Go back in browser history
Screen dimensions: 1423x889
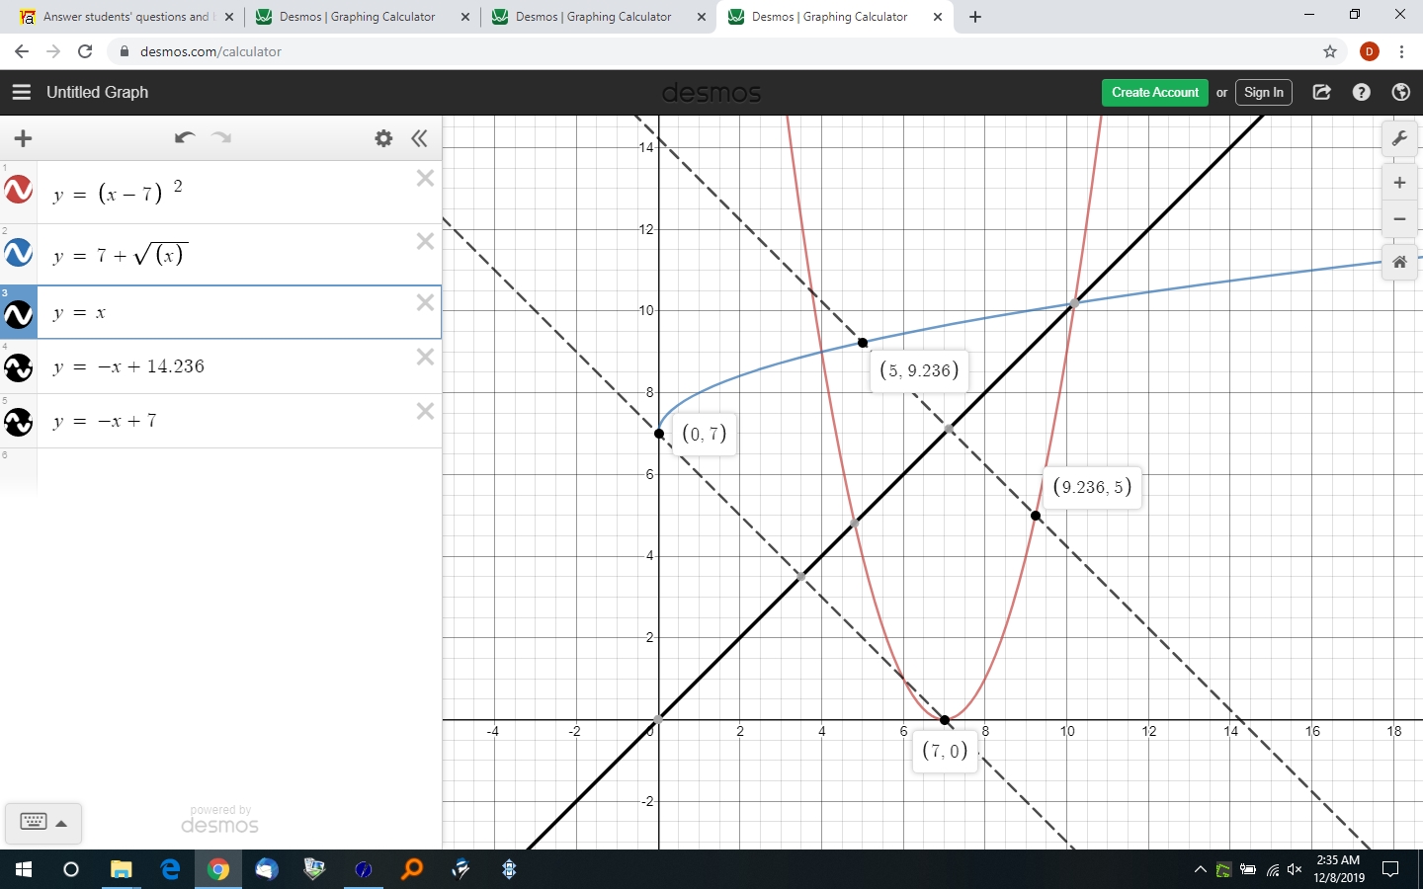[22, 51]
